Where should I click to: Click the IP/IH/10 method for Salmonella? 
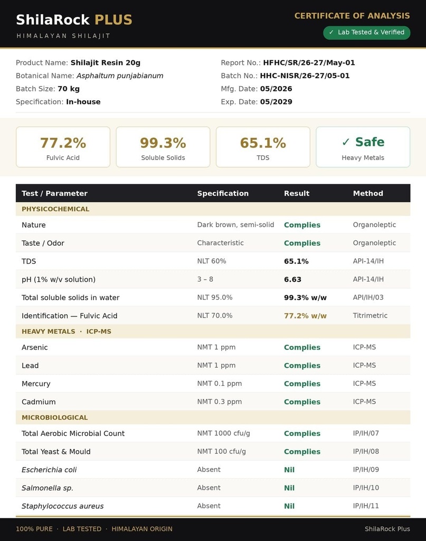click(x=366, y=488)
